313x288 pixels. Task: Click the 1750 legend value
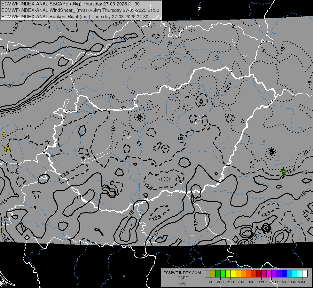(271, 282)
